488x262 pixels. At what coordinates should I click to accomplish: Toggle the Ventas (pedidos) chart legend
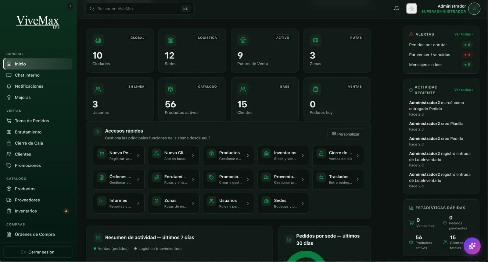[111, 249]
